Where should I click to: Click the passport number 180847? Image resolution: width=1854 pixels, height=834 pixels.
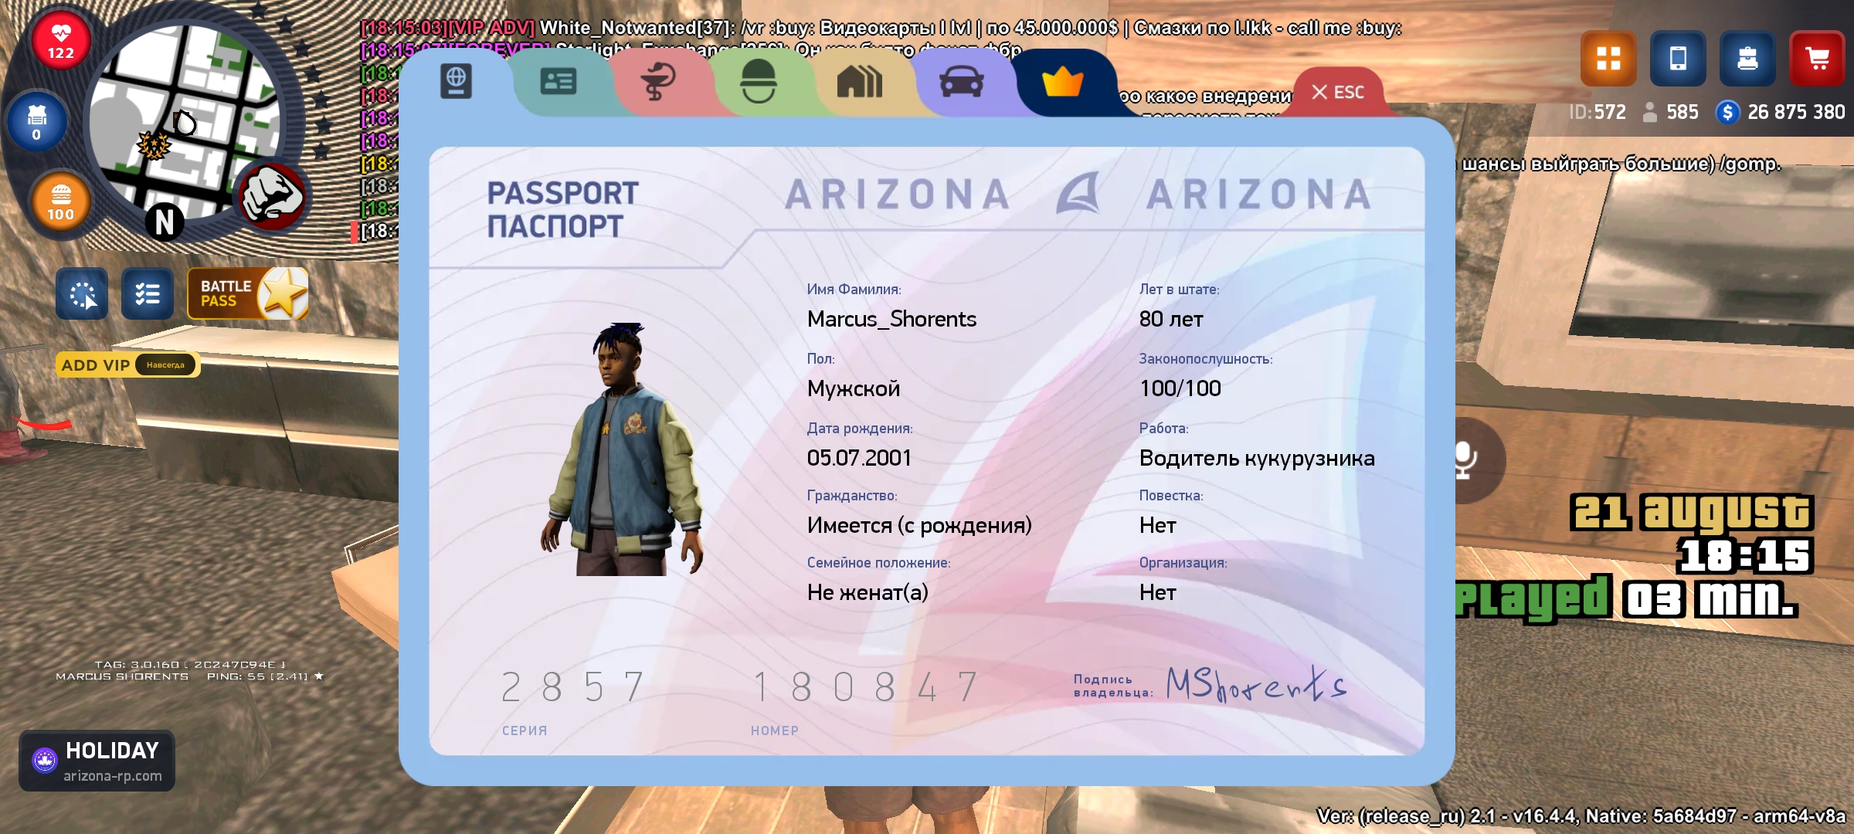point(866,687)
